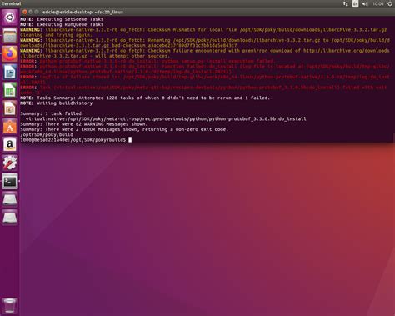The image size is (395, 316).
Task: Open the network indicator in top panel
Action: tap(345, 3)
